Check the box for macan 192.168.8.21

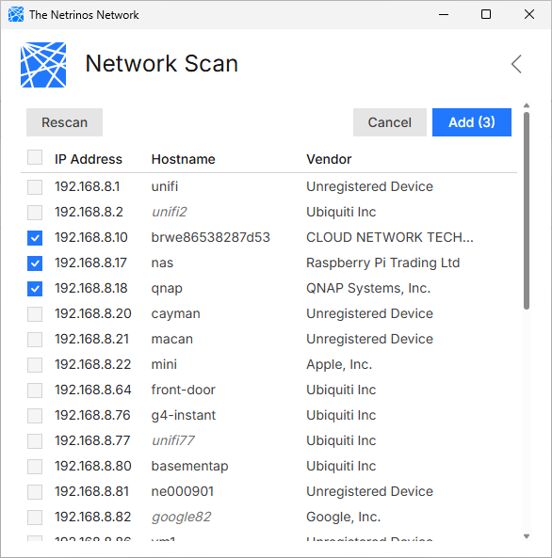tap(35, 340)
